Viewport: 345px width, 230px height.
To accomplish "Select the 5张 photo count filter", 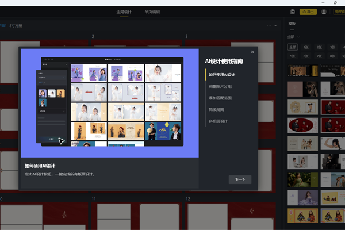I will pos(293,56).
